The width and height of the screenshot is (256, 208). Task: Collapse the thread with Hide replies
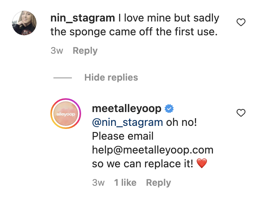(111, 78)
